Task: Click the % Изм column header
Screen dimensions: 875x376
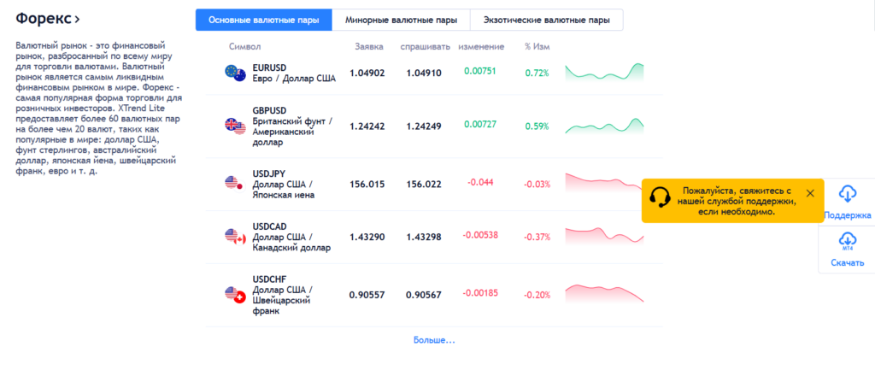Action: (x=537, y=46)
